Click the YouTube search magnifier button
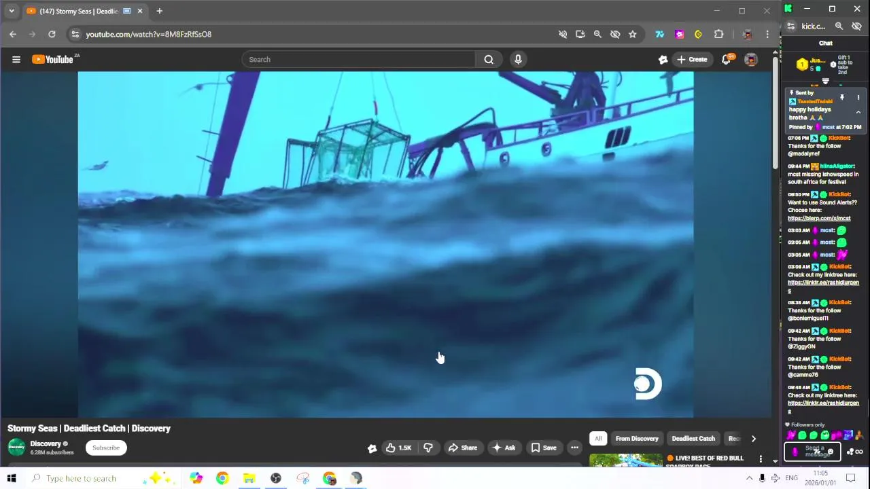The image size is (870, 489). pos(489,60)
